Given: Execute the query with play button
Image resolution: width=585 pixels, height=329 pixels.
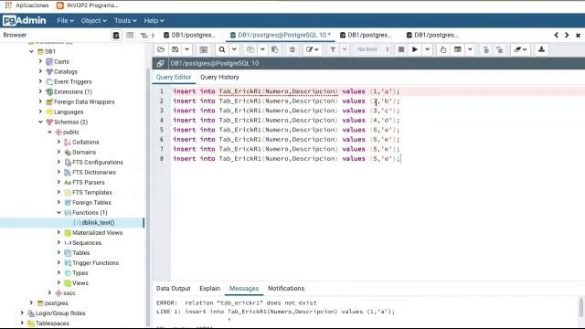Looking at the screenshot, I should tap(414, 49).
